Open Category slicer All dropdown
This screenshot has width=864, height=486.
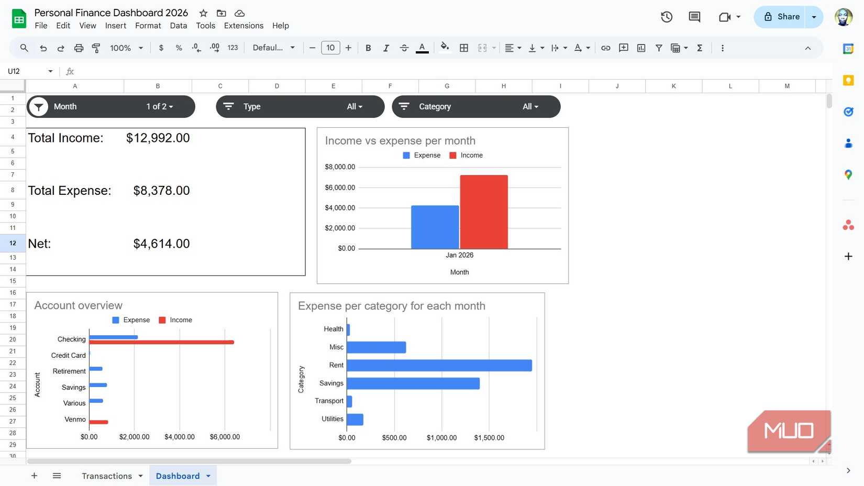tap(530, 107)
